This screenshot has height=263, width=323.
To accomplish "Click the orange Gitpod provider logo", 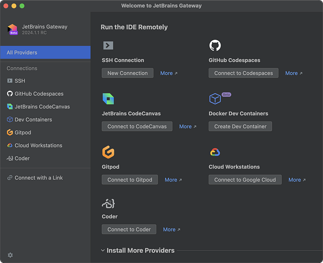I will coord(108,152).
